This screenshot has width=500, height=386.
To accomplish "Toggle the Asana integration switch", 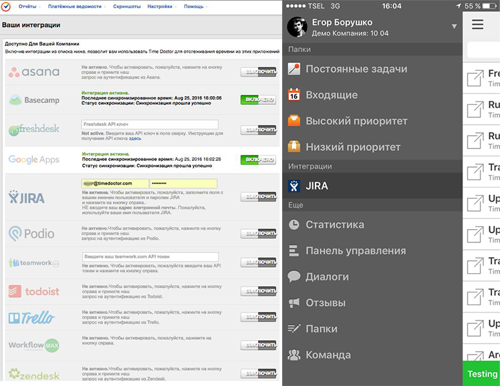I will [x=259, y=71].
